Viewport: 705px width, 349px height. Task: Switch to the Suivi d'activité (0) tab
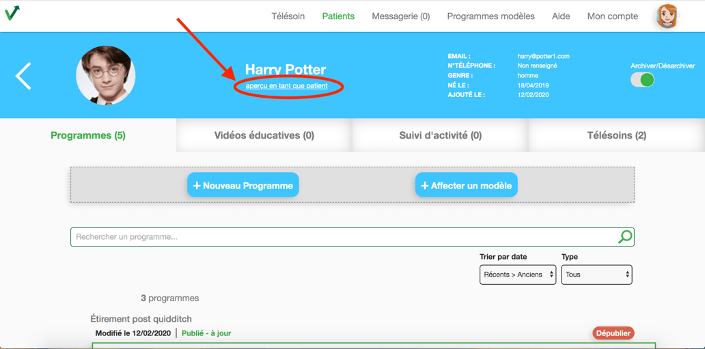coord(440,135)
